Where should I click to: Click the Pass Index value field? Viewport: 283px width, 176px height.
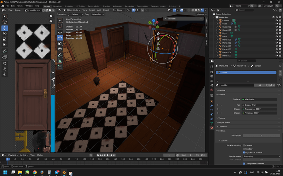pyautogui.click(x=261, y=135)
